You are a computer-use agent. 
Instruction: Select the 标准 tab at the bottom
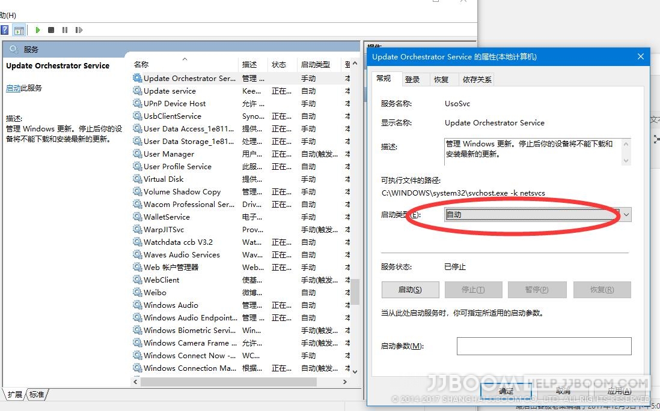[36, 395]
